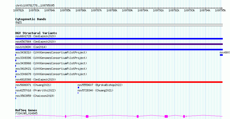The height and width of the screenshot is (119, 230).
Task: Click the 109793k ruler label
Action: tap(189, 10)
